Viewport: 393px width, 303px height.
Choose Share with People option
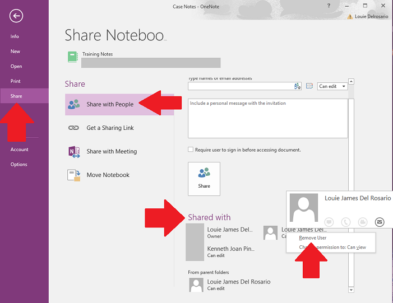tap(119, 104)
